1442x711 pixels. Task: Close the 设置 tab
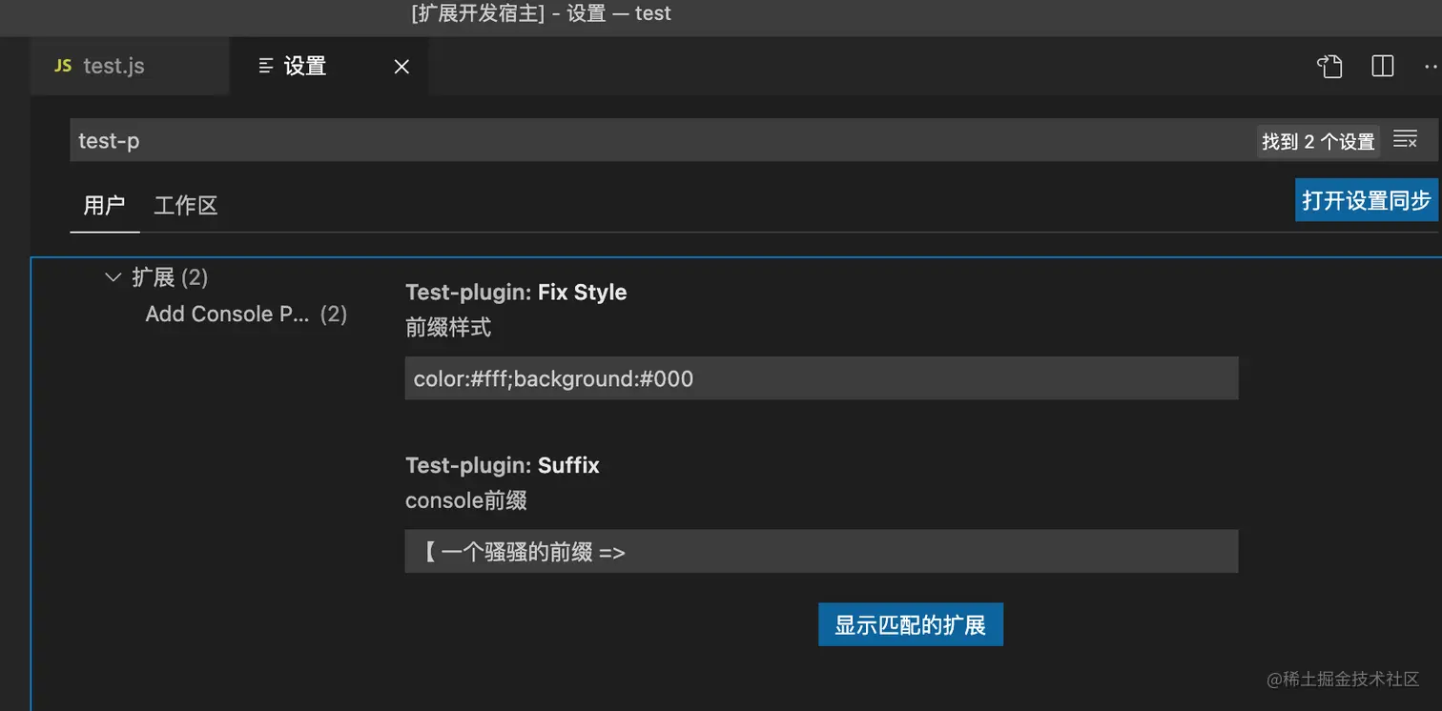pyautogui.click(x=401, y=66)
